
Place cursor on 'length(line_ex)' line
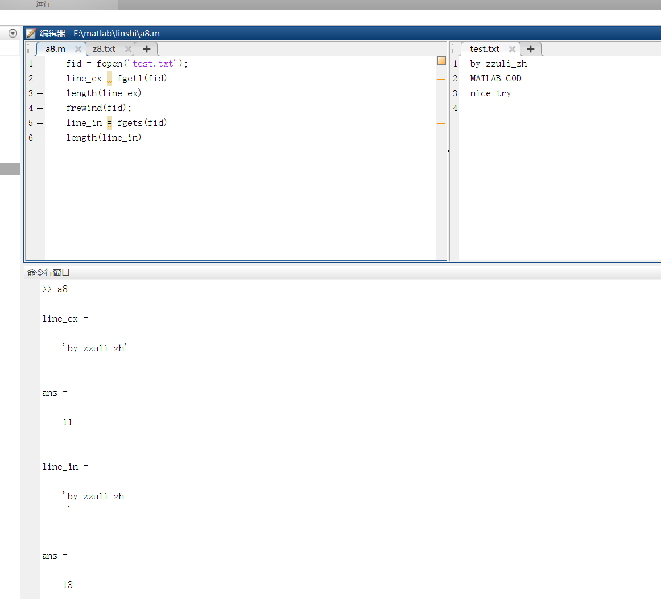104,93
